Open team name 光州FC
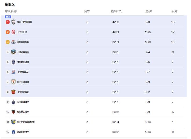Viewport: 191px width, 139px height. [x=22, y=32]
